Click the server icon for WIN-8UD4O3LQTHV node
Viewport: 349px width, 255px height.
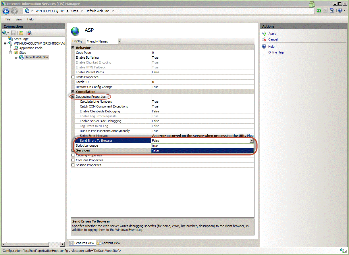tap(11, 43)
